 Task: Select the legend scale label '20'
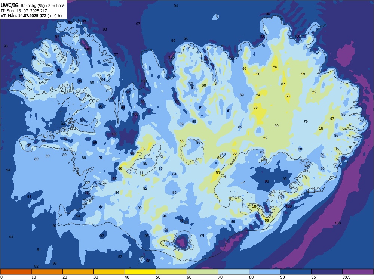65,277
